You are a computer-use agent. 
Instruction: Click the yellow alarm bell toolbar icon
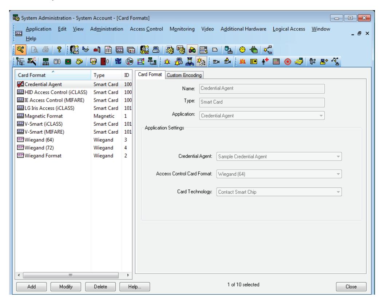[x=167, y=61]
